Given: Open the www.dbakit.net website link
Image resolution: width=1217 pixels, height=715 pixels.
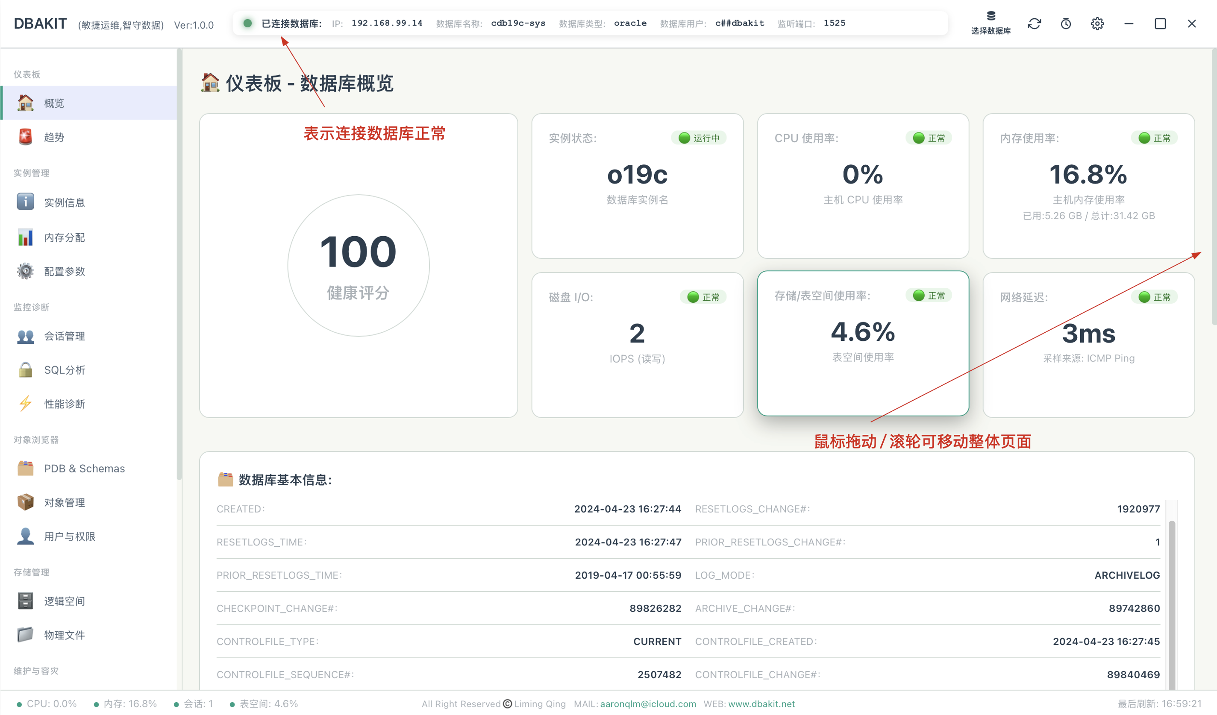Looking at the screenshot, I should tap(761, 703).
